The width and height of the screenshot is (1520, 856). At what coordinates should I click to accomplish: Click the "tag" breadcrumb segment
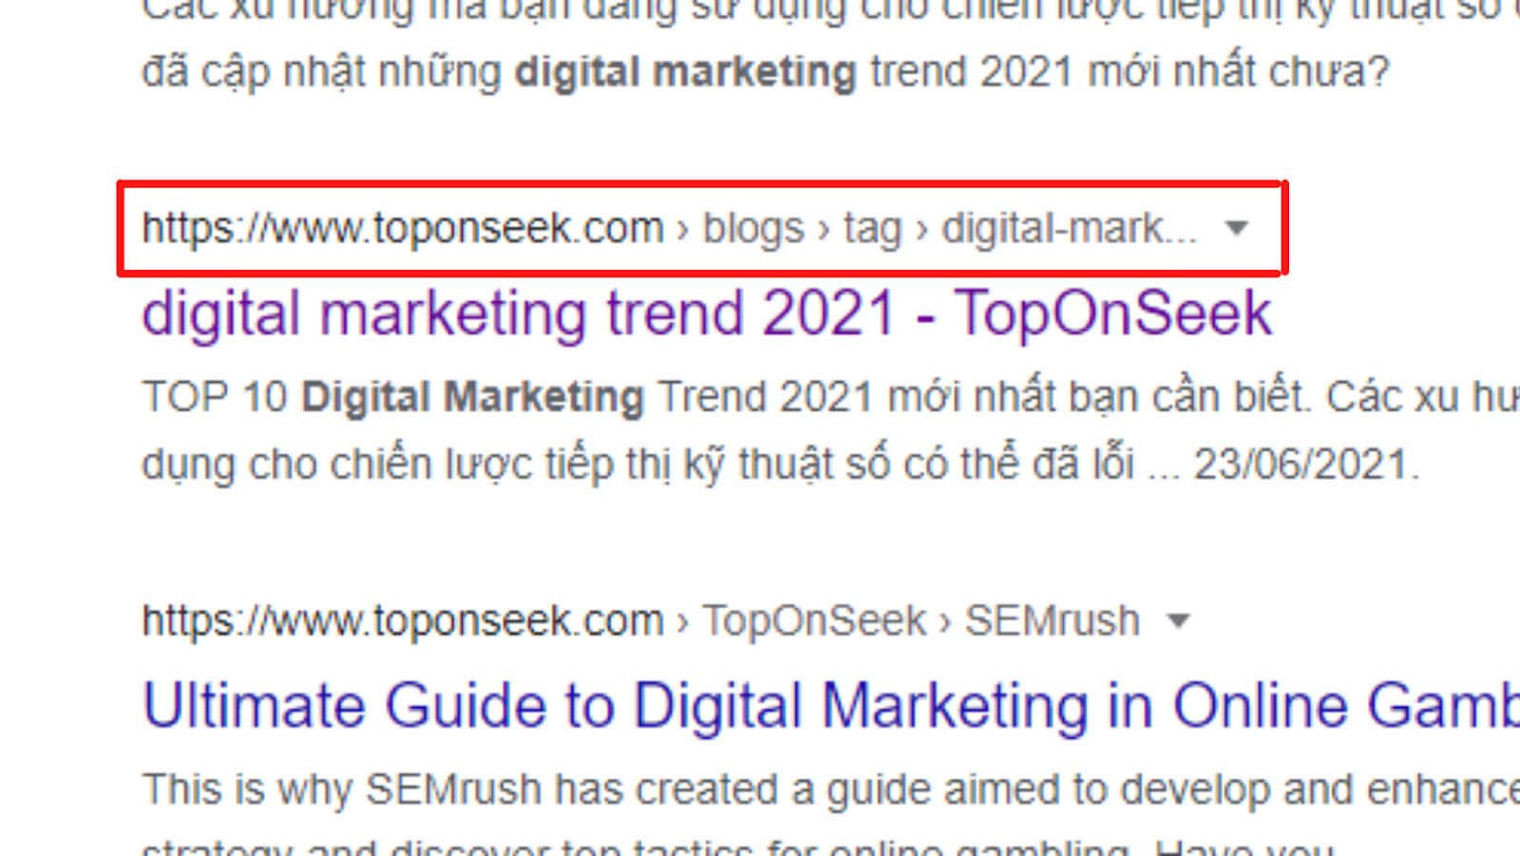tap(872, 228)
